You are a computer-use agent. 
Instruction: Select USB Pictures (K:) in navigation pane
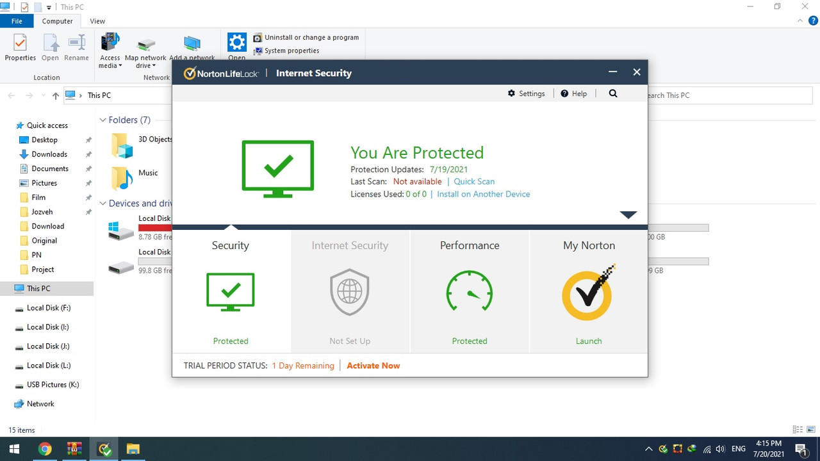(x=53, y=385)
